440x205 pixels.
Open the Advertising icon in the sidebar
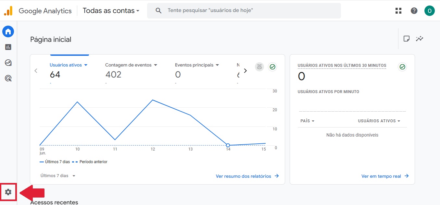pos(8,78)
